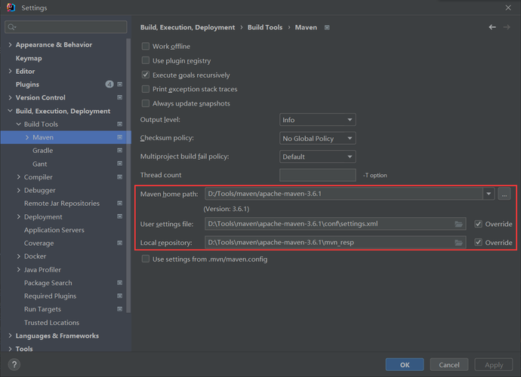Click the forward navigation arrow

pyautogui.click(x=509, y=27)
